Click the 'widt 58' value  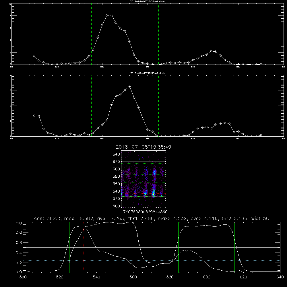coord(260,218)
